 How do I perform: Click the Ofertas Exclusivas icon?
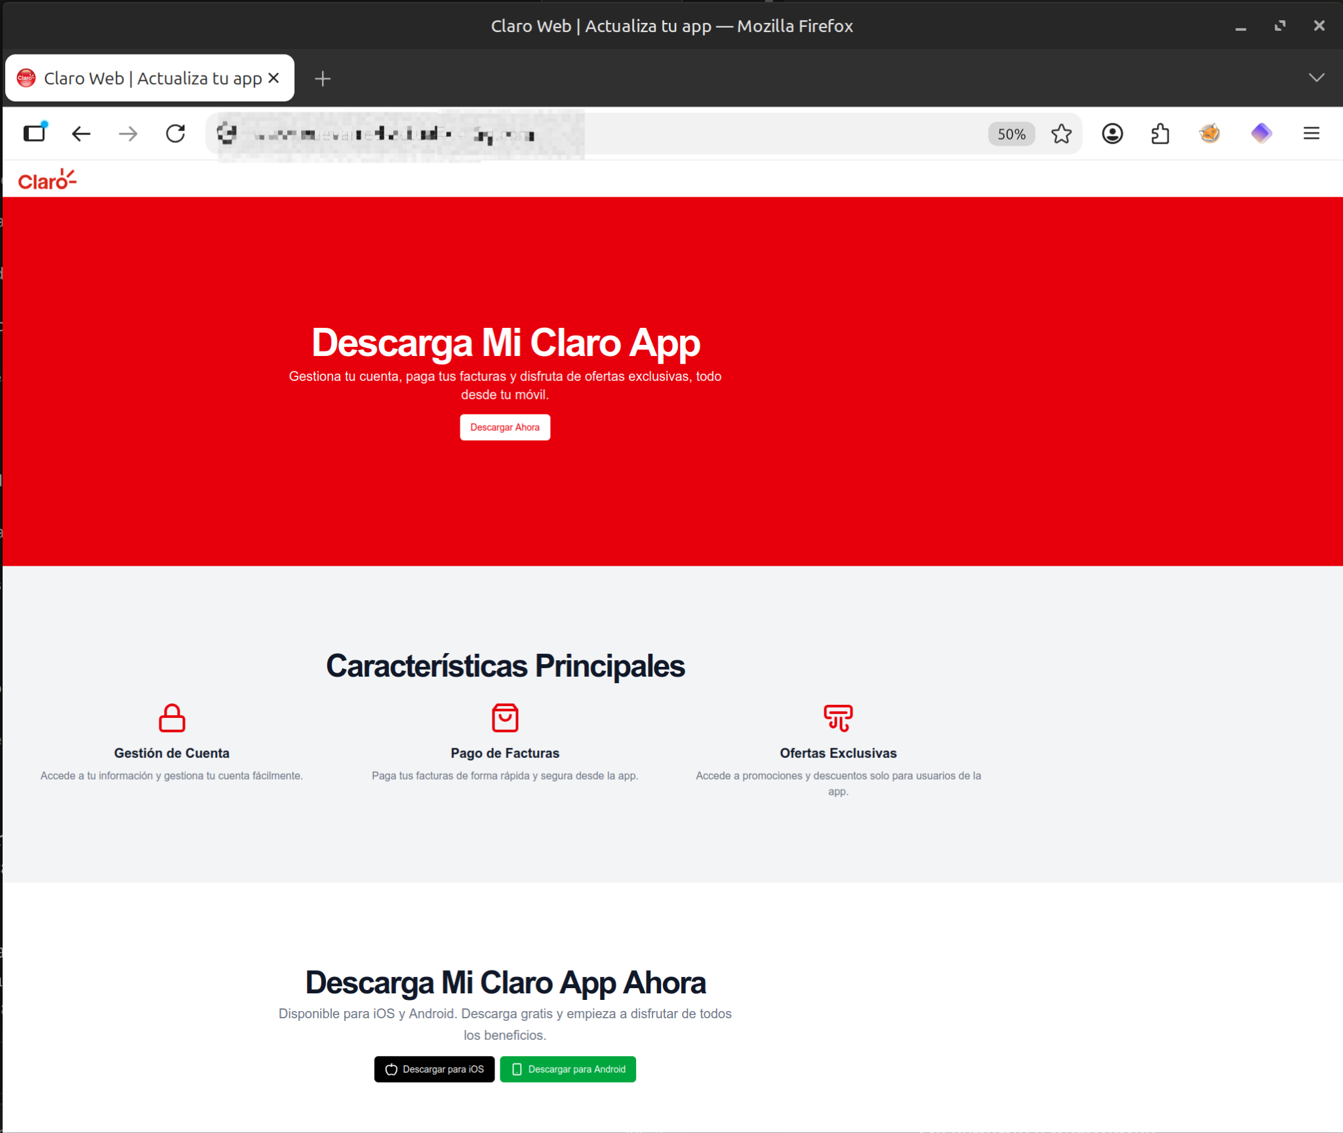point(838,718)
